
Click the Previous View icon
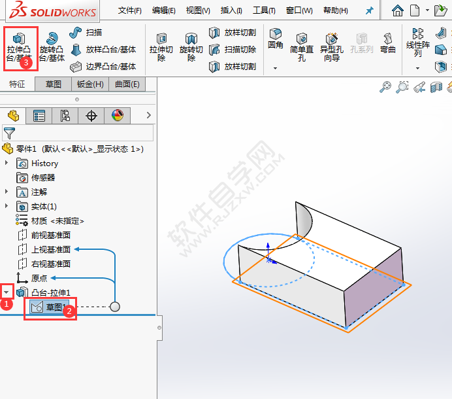(x=419, y=87)
